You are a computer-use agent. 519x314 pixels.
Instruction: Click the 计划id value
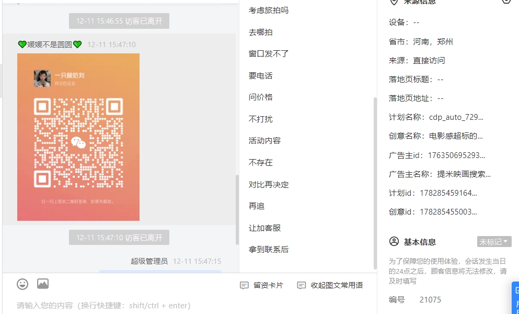click(448, 193)
